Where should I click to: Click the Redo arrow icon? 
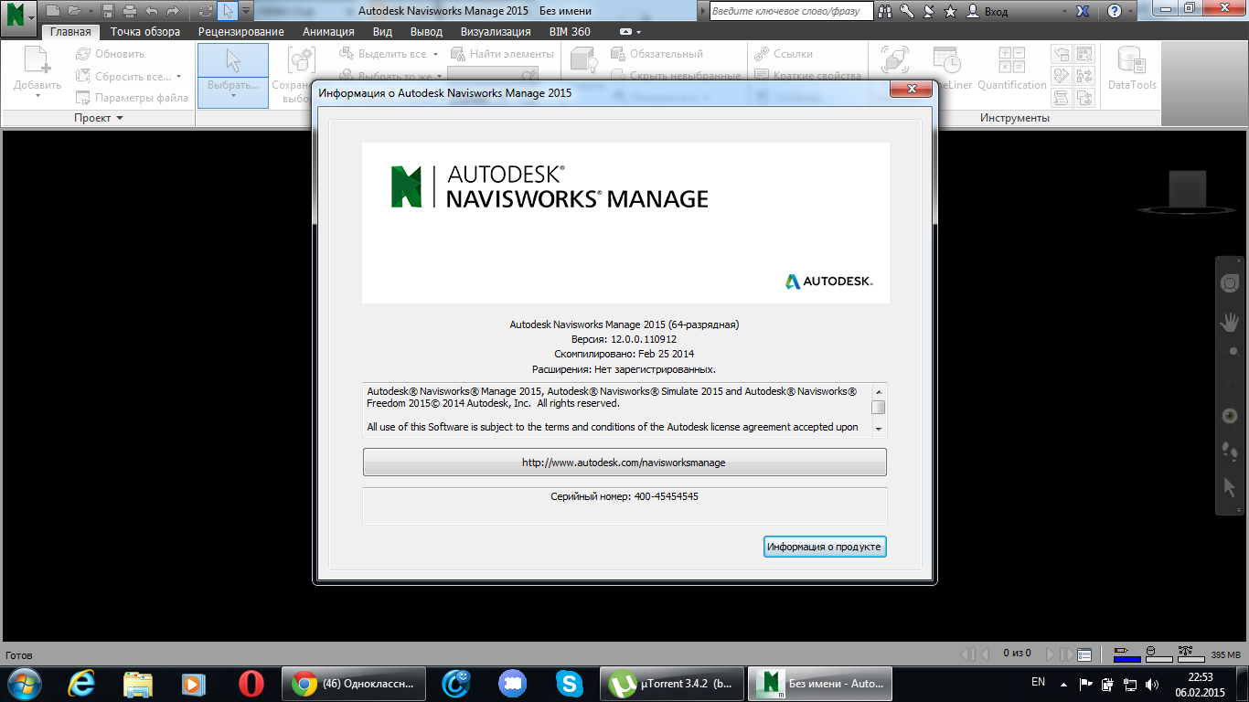173,11
